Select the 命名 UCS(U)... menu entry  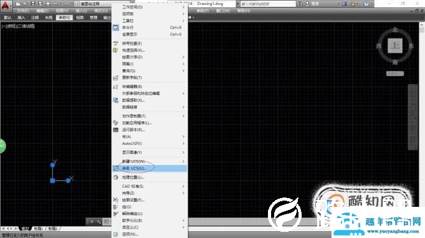150,168
